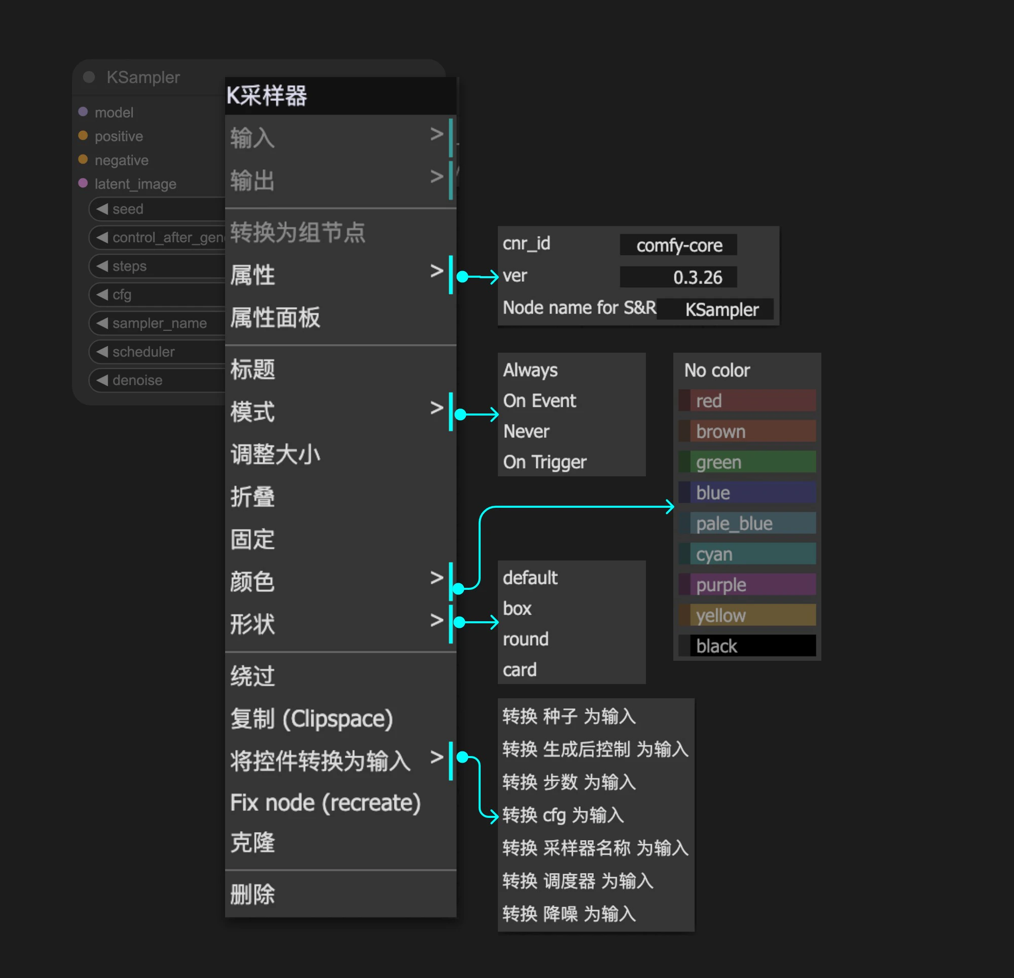Click the ver field showing 0.3.26

coord(678,277)
